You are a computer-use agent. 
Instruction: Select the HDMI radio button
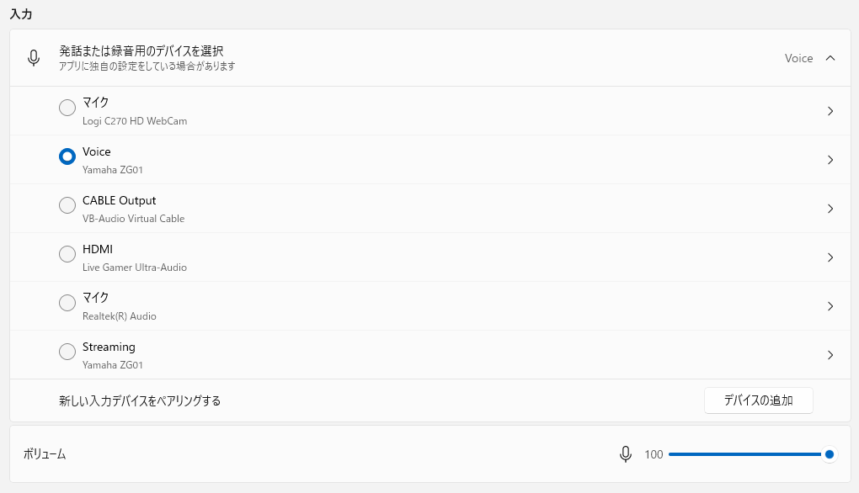click(67, 254)
